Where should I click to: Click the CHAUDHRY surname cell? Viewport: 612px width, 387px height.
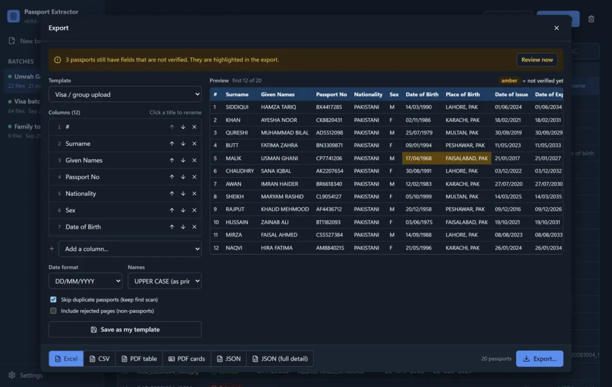(x=240, y=171)
